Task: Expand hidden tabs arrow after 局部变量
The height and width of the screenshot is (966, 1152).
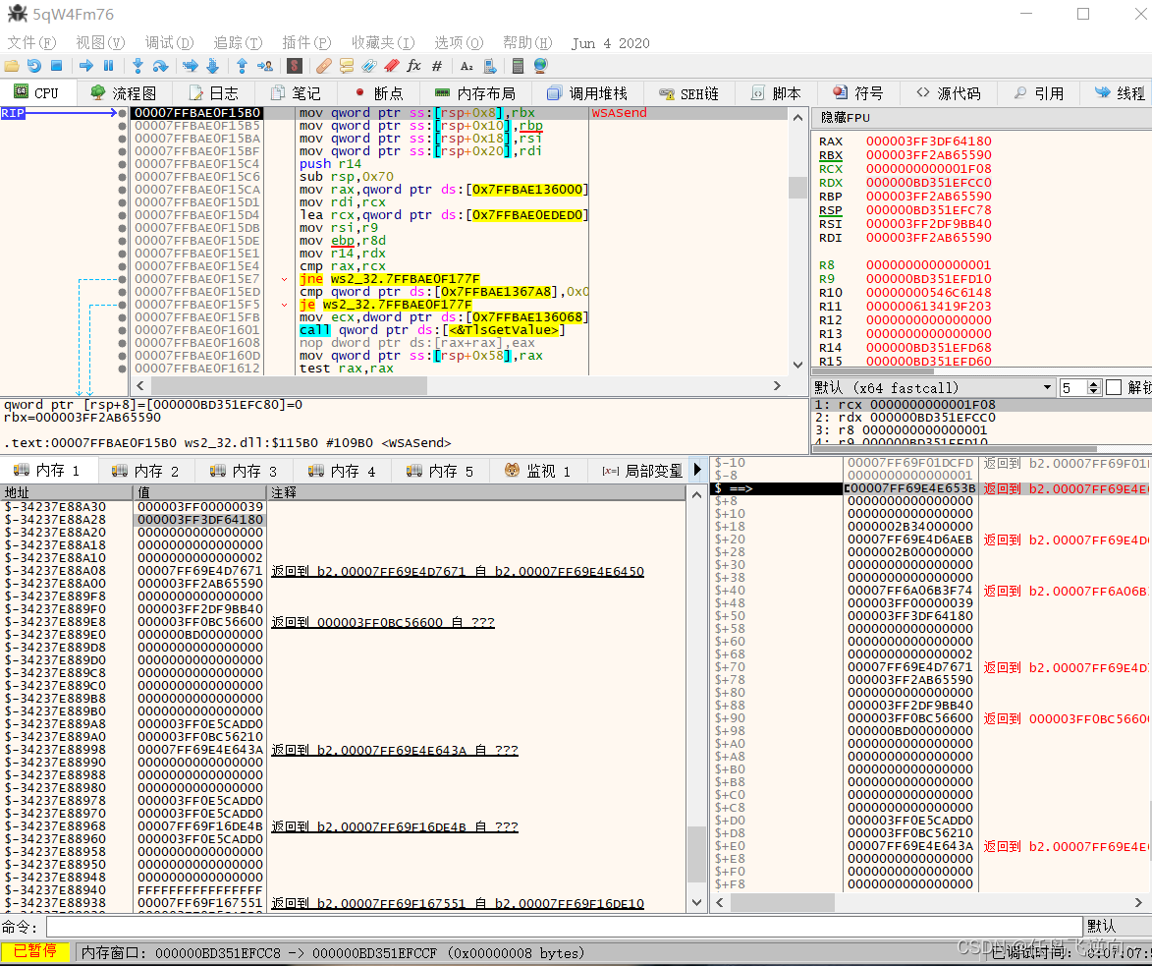Action: [x=697, y=470]
